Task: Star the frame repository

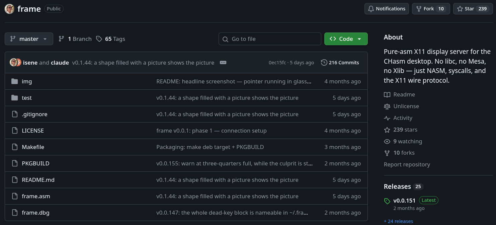Action: click(473, 9)
